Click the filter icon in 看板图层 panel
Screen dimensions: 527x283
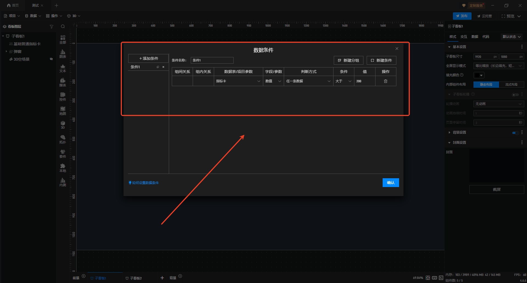[51, 27]
